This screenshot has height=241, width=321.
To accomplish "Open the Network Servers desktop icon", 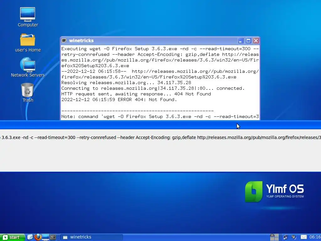I will click(x=28, y=67).
